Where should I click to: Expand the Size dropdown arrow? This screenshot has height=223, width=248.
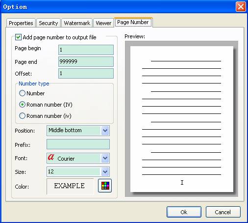coord(105,172)
